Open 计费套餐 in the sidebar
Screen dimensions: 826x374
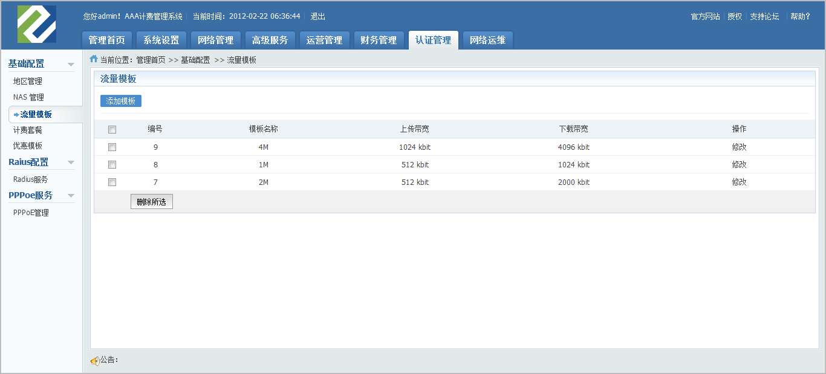pos(28,130)
